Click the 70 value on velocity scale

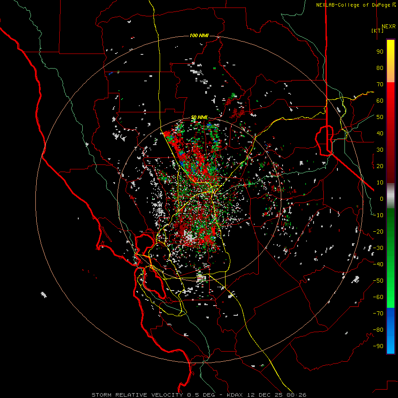click(380, 84)
